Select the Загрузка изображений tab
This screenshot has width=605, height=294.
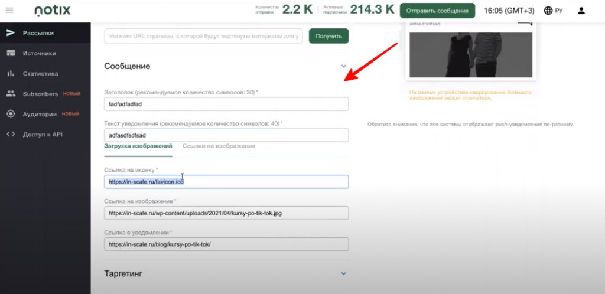point(138,146)
